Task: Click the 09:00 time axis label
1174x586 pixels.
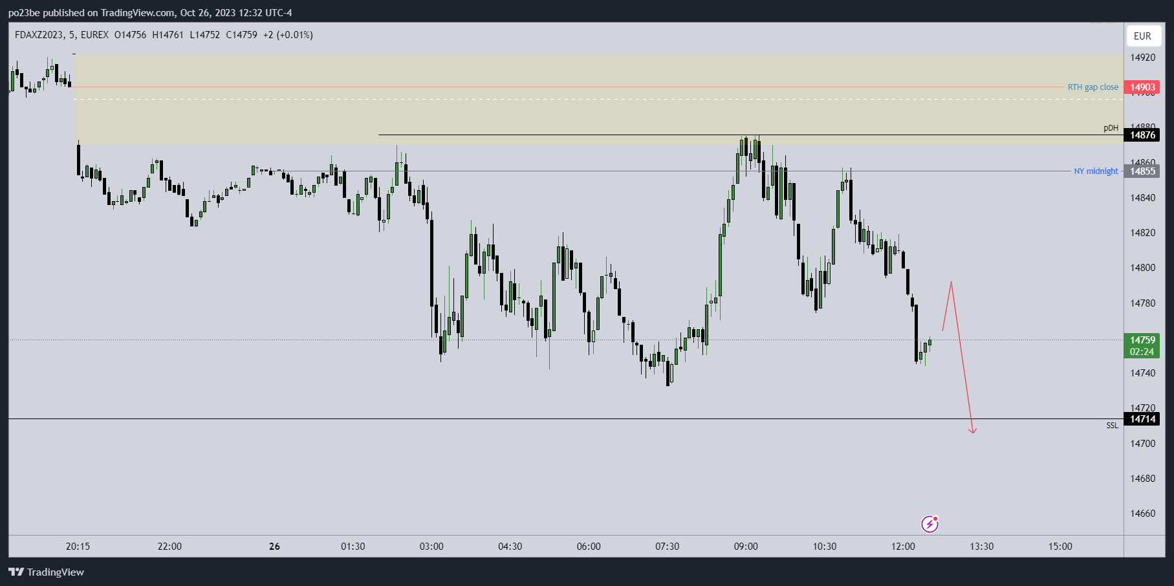Action: coord(746,547)
